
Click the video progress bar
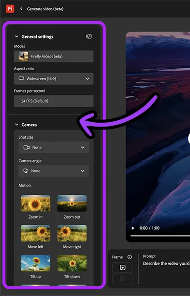pyautogui.click(x=160, y=236)
